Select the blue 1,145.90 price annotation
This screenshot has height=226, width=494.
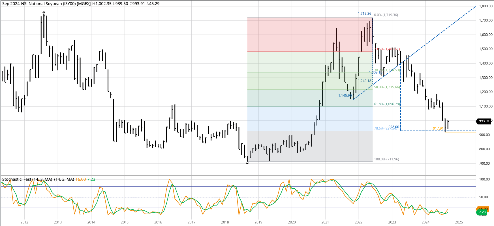(x=345, y=96)
